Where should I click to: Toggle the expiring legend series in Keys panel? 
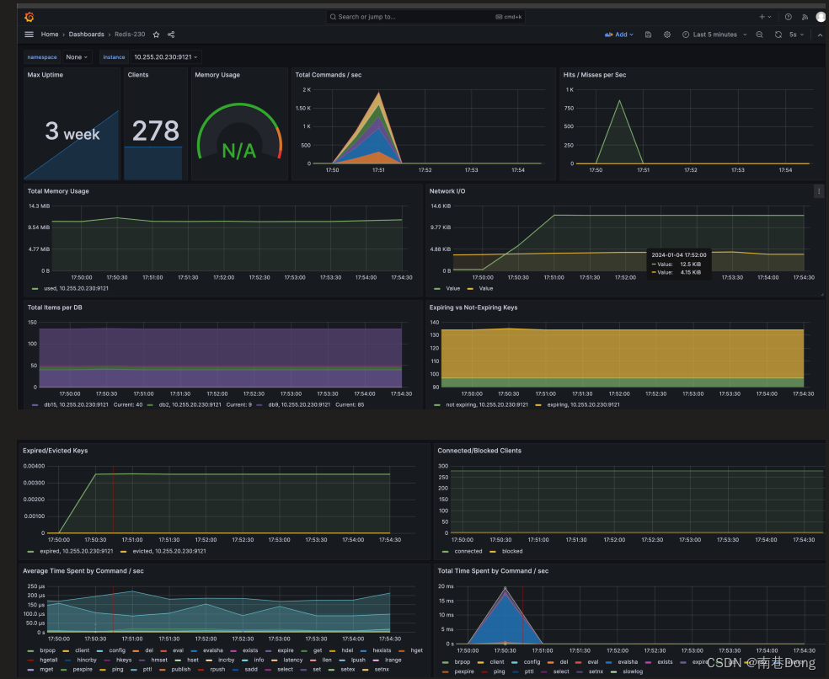[583, 405]
